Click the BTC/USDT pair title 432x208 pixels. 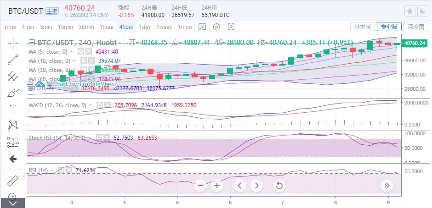click(x=25, y=11)
